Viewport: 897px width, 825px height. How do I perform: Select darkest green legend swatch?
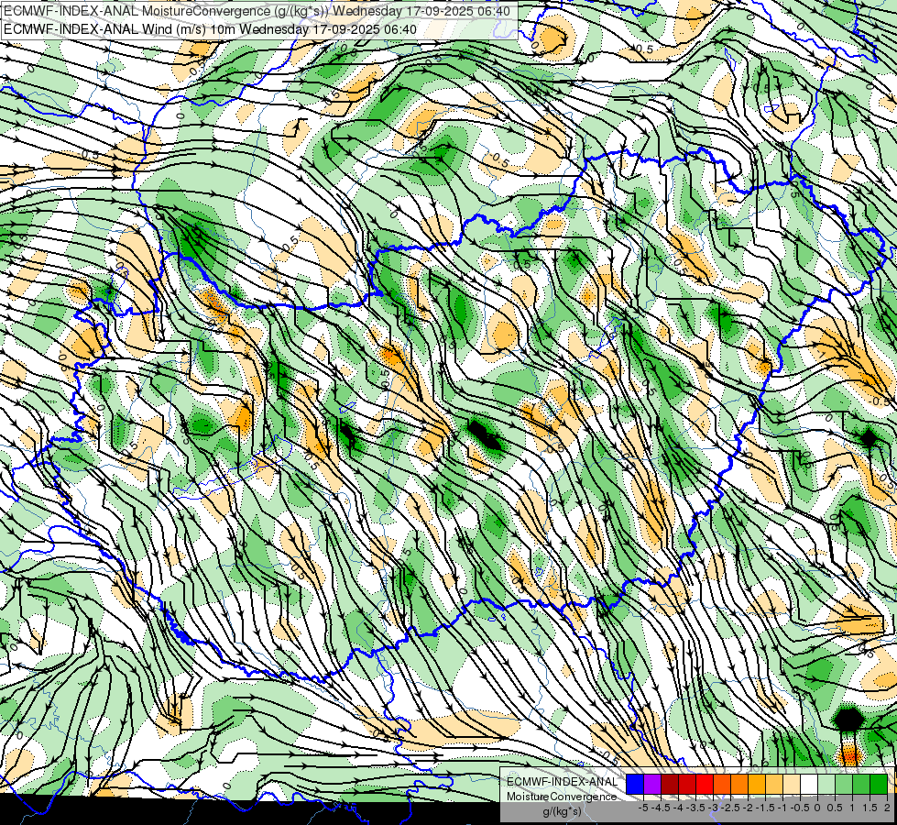[x=879, y=785]
